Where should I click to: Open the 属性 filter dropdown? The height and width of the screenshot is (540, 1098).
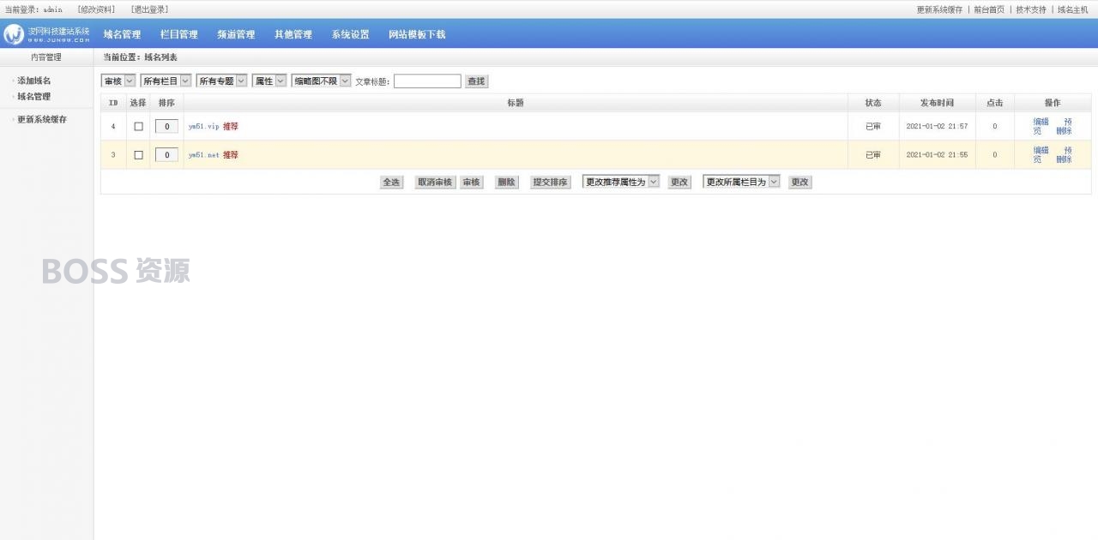(x=269, y=81)
